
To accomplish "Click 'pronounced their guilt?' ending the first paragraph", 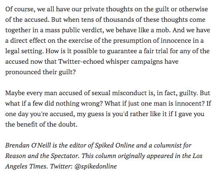I will click(40, 72).
